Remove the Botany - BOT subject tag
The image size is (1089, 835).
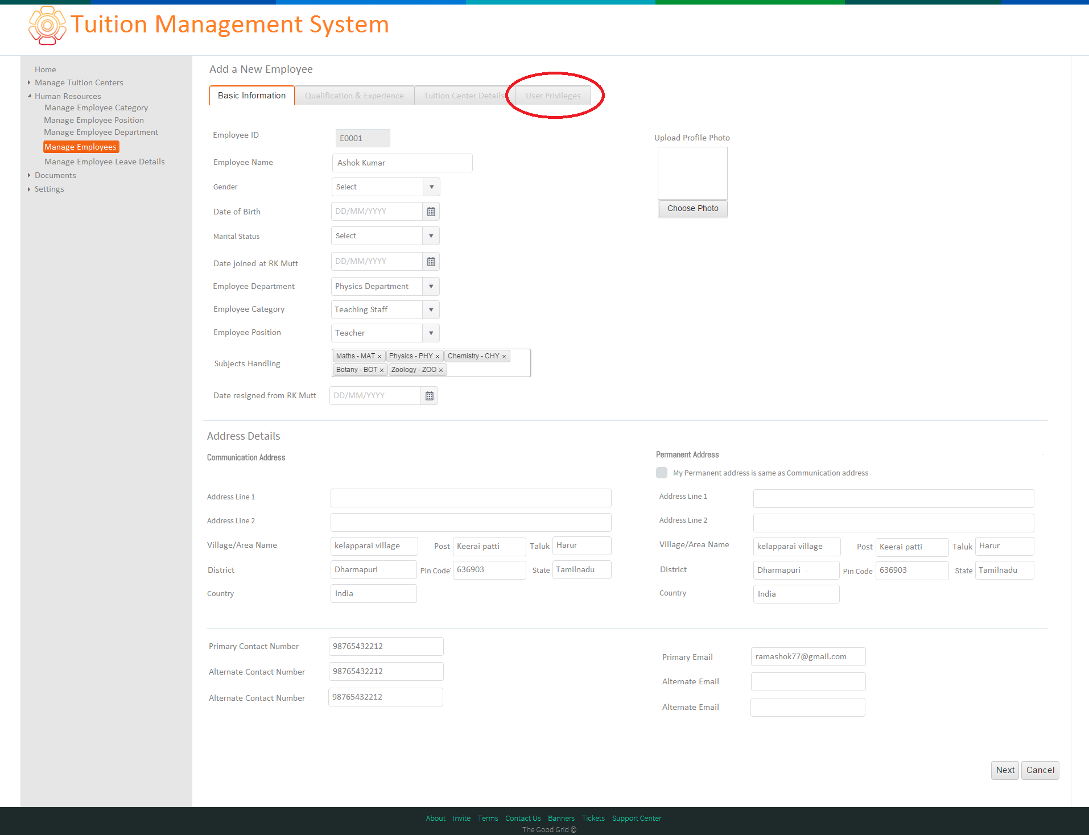[x=382, y=370]
